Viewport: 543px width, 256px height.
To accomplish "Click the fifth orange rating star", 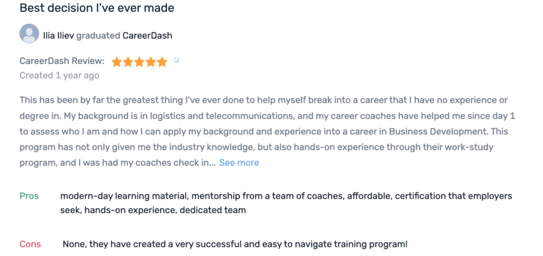I will click(x=162, y=62).
